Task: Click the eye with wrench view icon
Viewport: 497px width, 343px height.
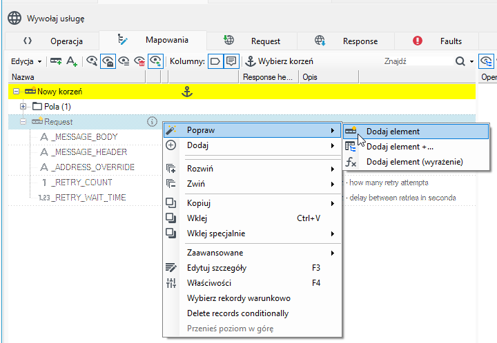Action: coord(92,61)
